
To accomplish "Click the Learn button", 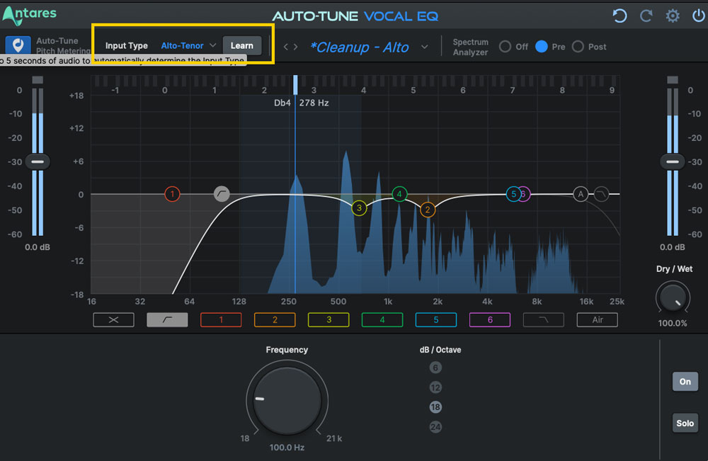I will (x=242, y=45).
